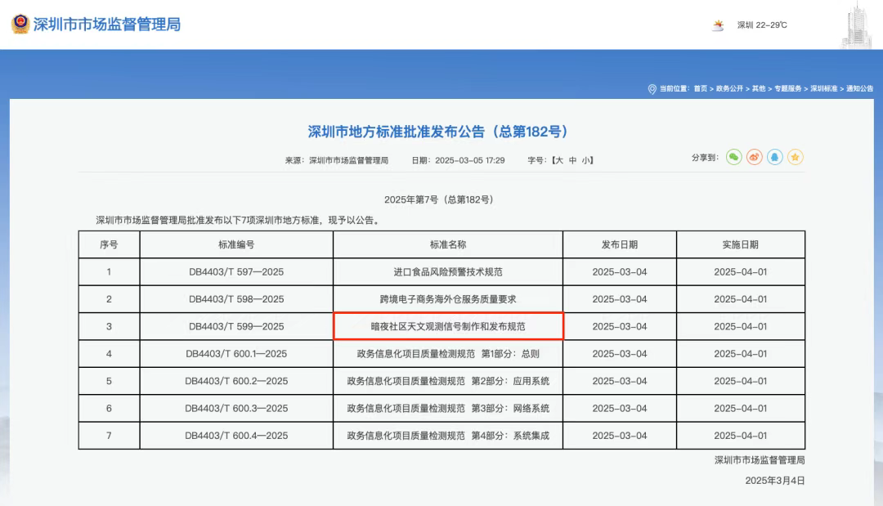Screen dimensions: 883x506
Task: Click the cell DB4403/T 600.1—2025
Action: point(236,354)
